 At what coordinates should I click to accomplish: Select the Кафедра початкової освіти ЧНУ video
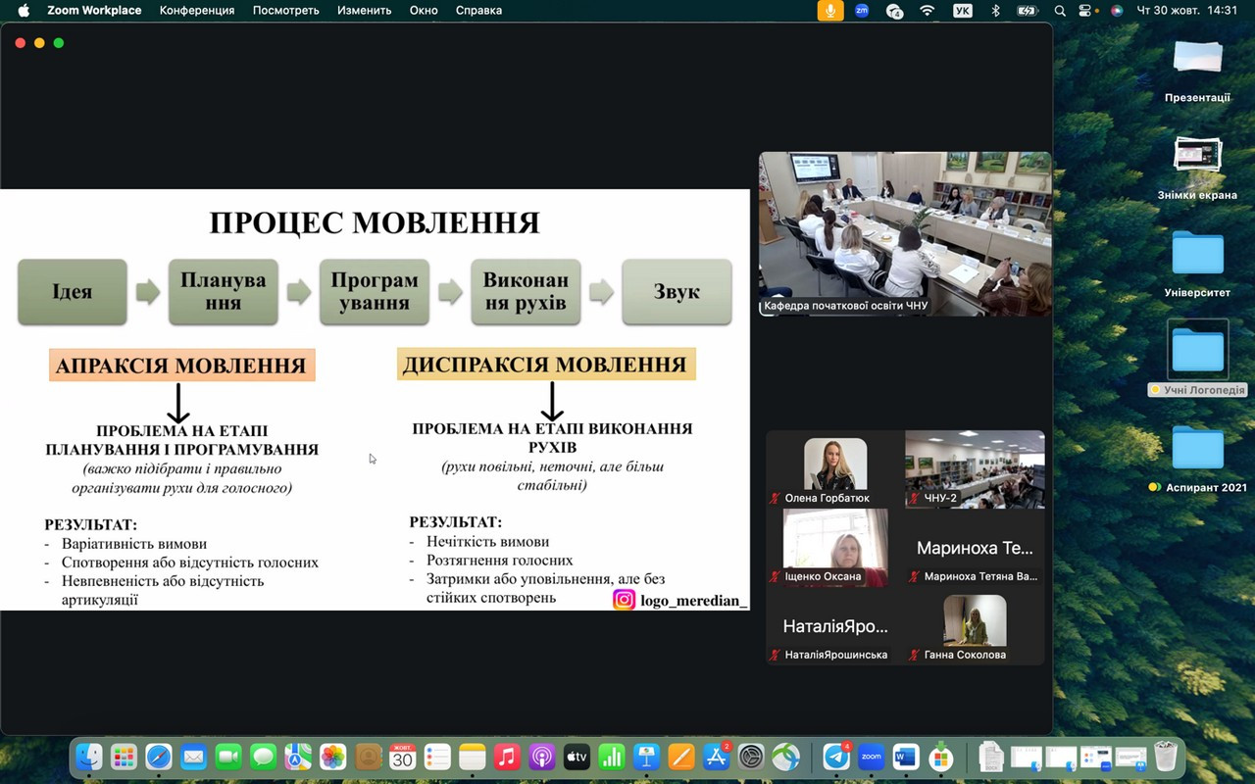tap(905, 233)
